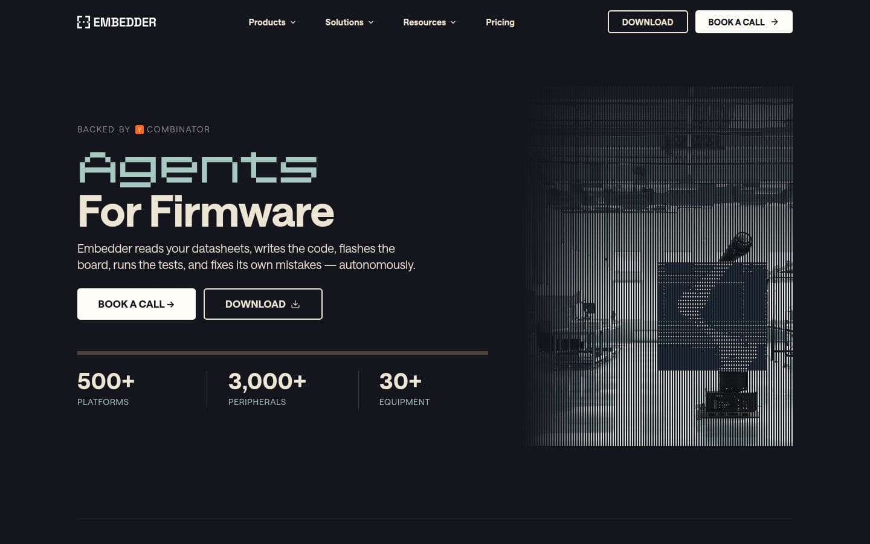Click the 'PLATFORMS' label
870x544 pixels.
pyautogui.click(x=103, y=402)
